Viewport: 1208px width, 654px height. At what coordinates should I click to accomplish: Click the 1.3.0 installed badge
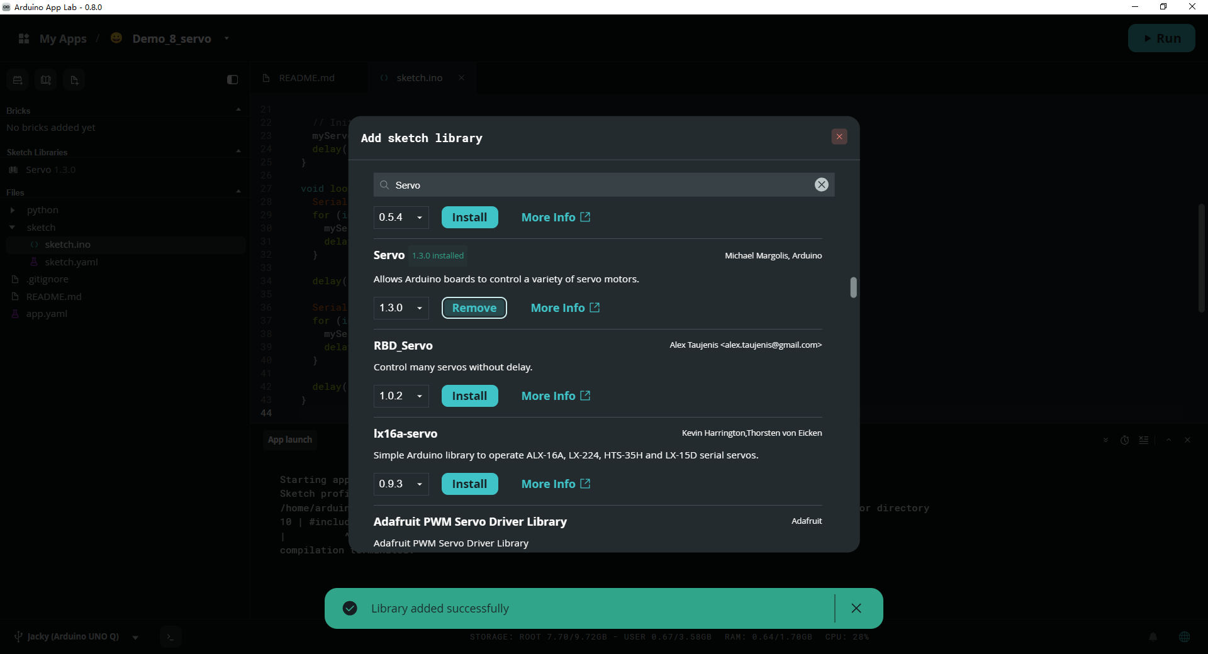(438, 255)
